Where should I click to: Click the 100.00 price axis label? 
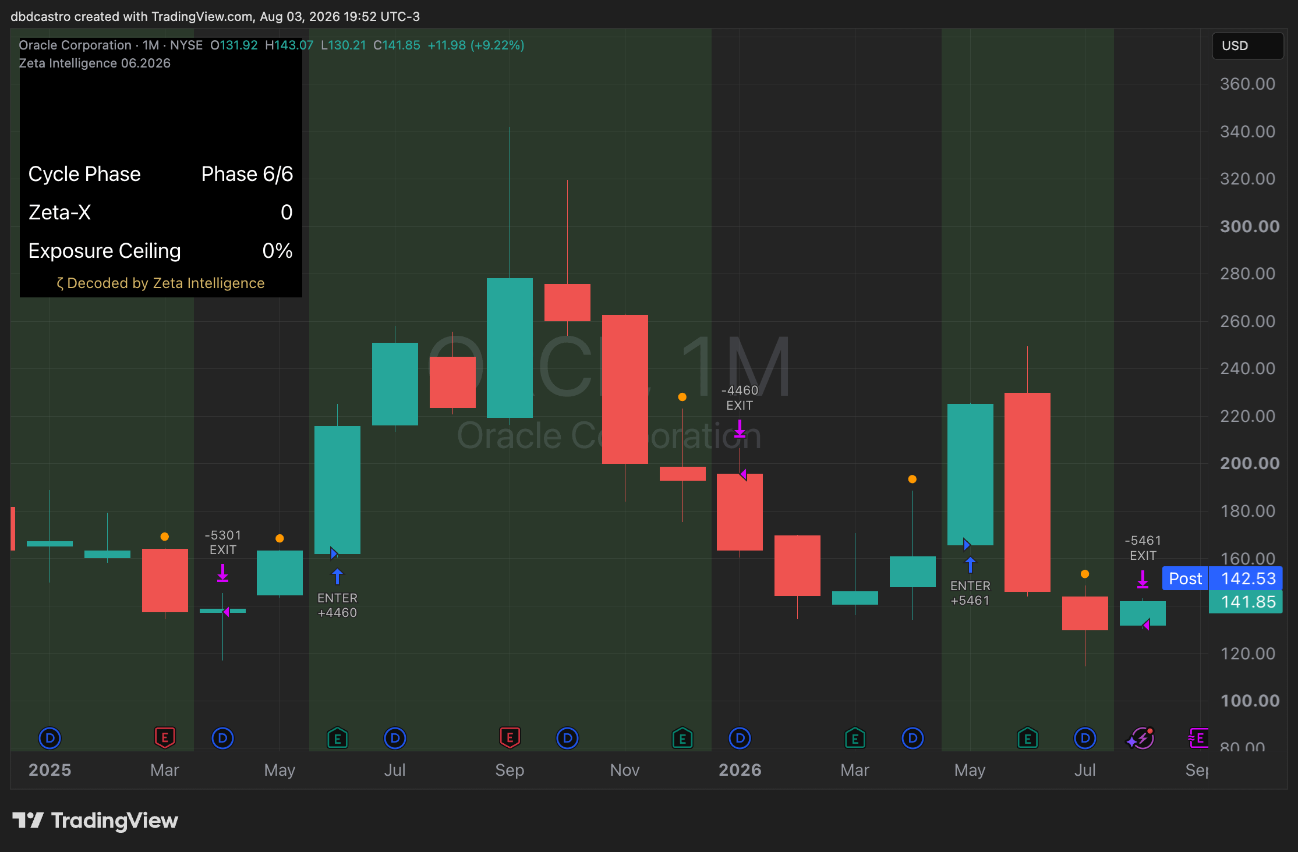coord(1250,701)
